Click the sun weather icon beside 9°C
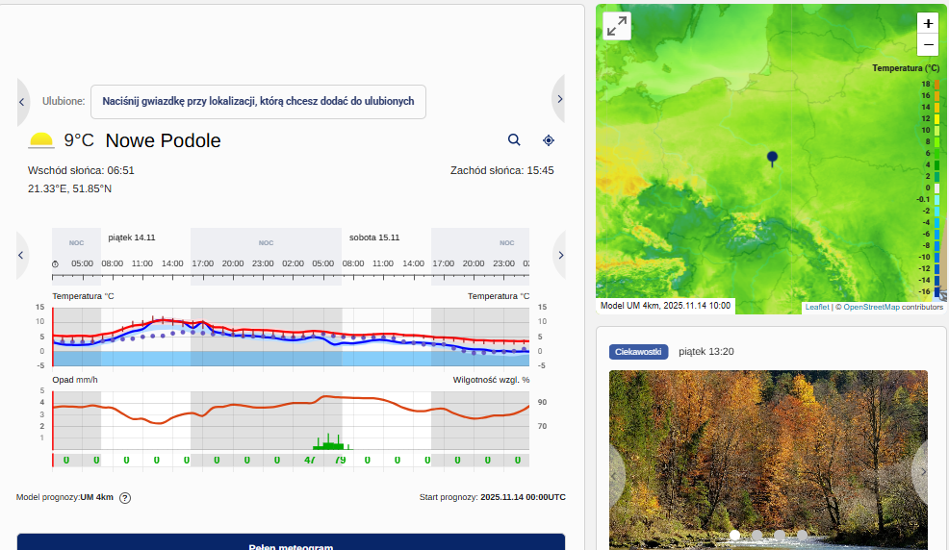Viewport: 949px width, 550px height. pyautogui.click(x=41, y=140)
